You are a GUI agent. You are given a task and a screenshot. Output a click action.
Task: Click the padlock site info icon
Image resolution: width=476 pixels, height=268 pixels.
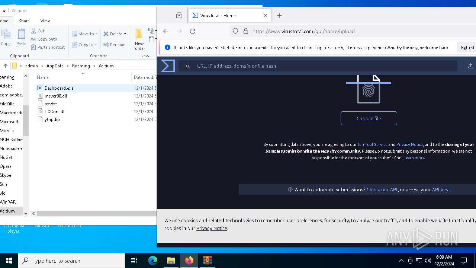(x=246, y=31)
